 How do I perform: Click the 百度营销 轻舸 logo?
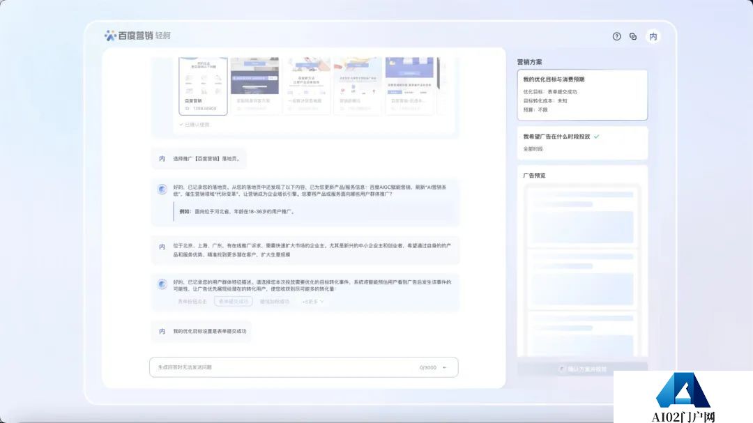pyautogui.click(x=137, y=36)
